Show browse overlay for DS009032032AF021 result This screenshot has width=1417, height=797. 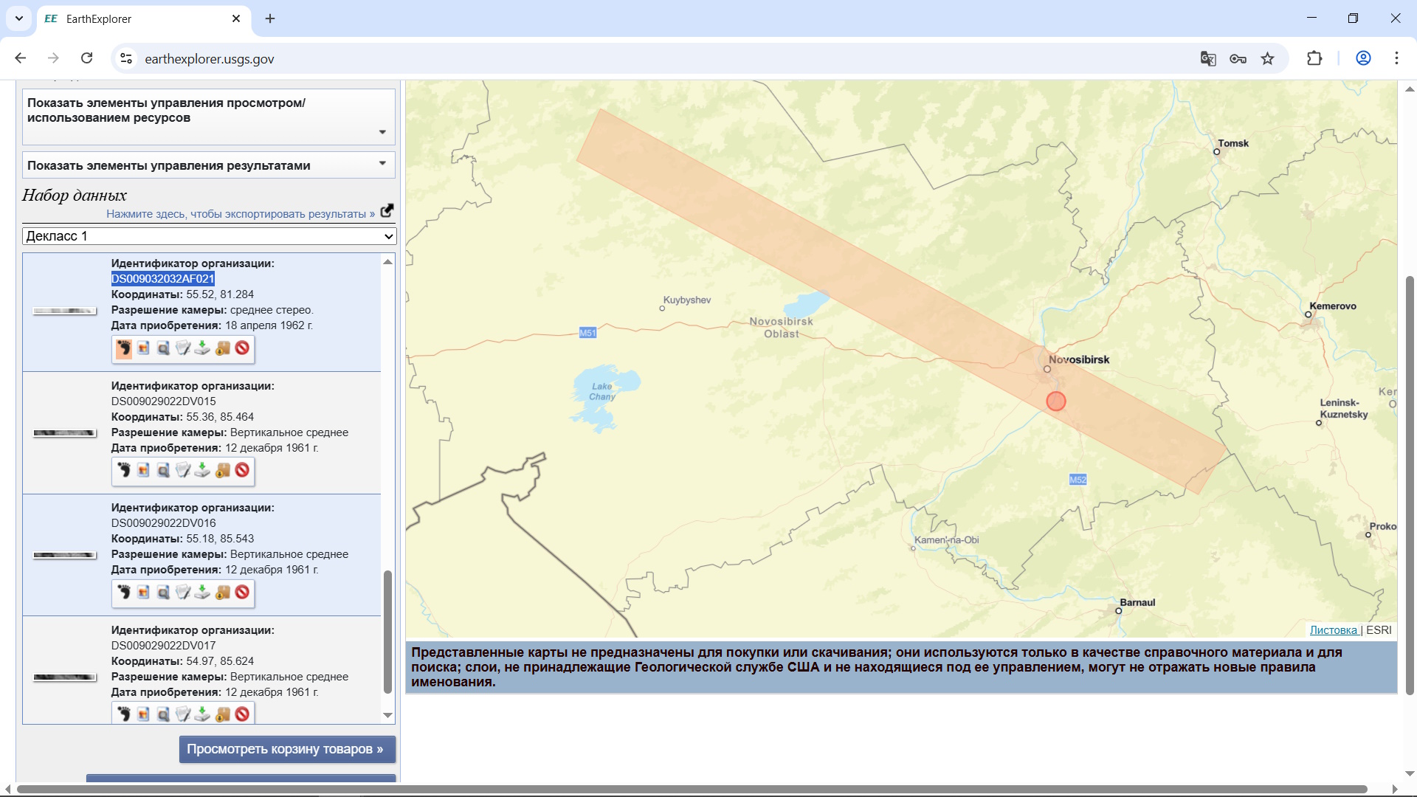pyautogui.click(x=143, y=348)
